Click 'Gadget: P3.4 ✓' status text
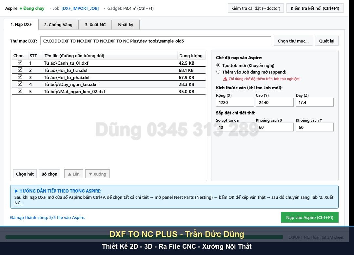 [122, 8]
